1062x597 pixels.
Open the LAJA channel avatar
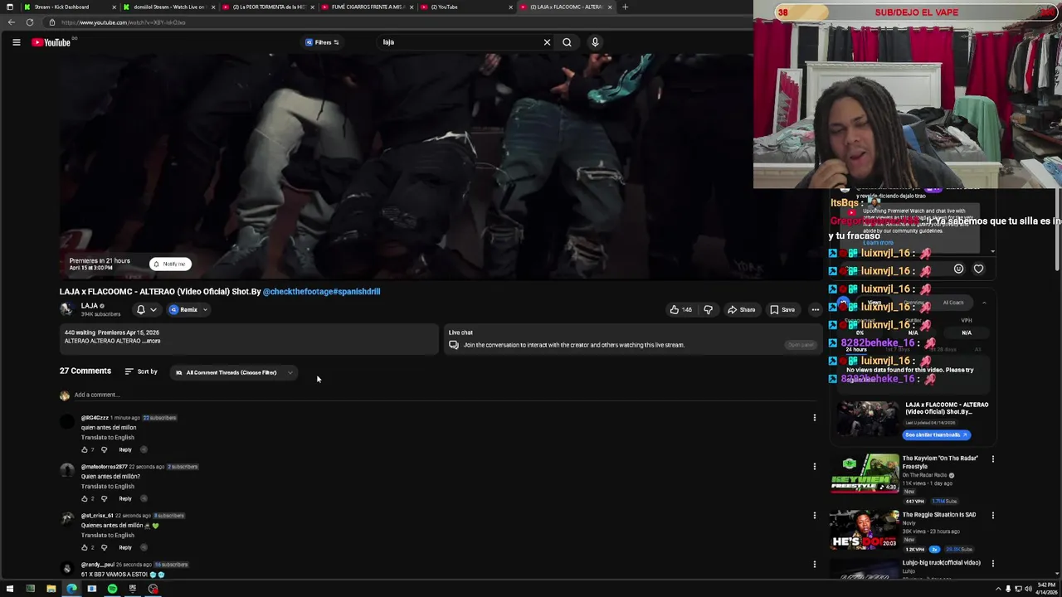[66, 309]
